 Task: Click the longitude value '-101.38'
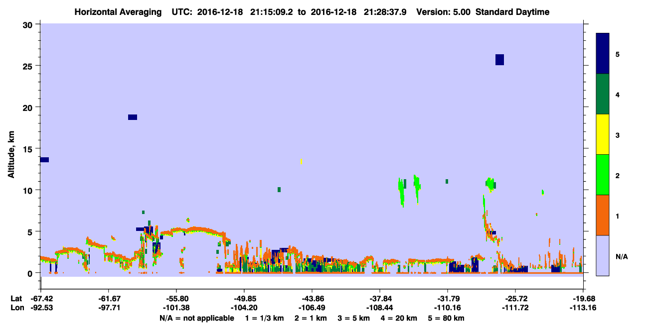click(176, 308)
